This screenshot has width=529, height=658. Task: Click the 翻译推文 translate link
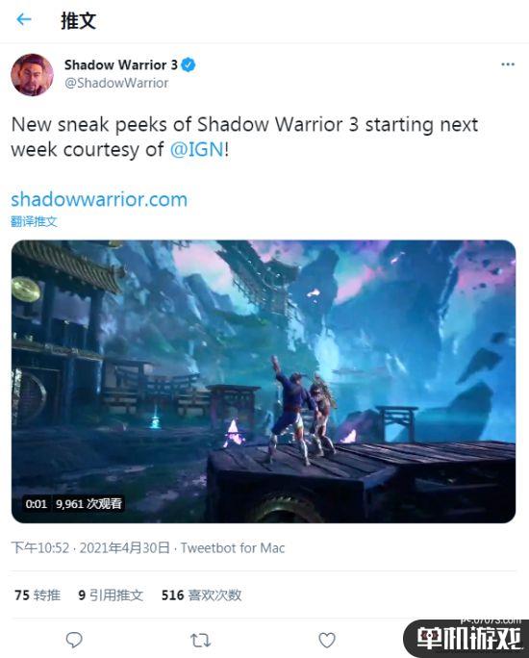point(34,221)
